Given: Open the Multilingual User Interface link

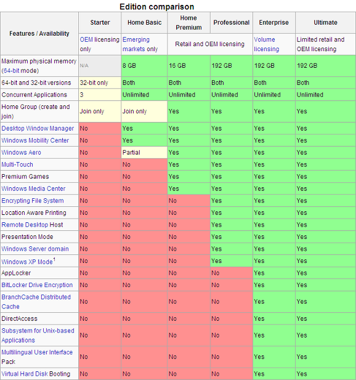Looking at the screenshot, I should click(37, 352).
